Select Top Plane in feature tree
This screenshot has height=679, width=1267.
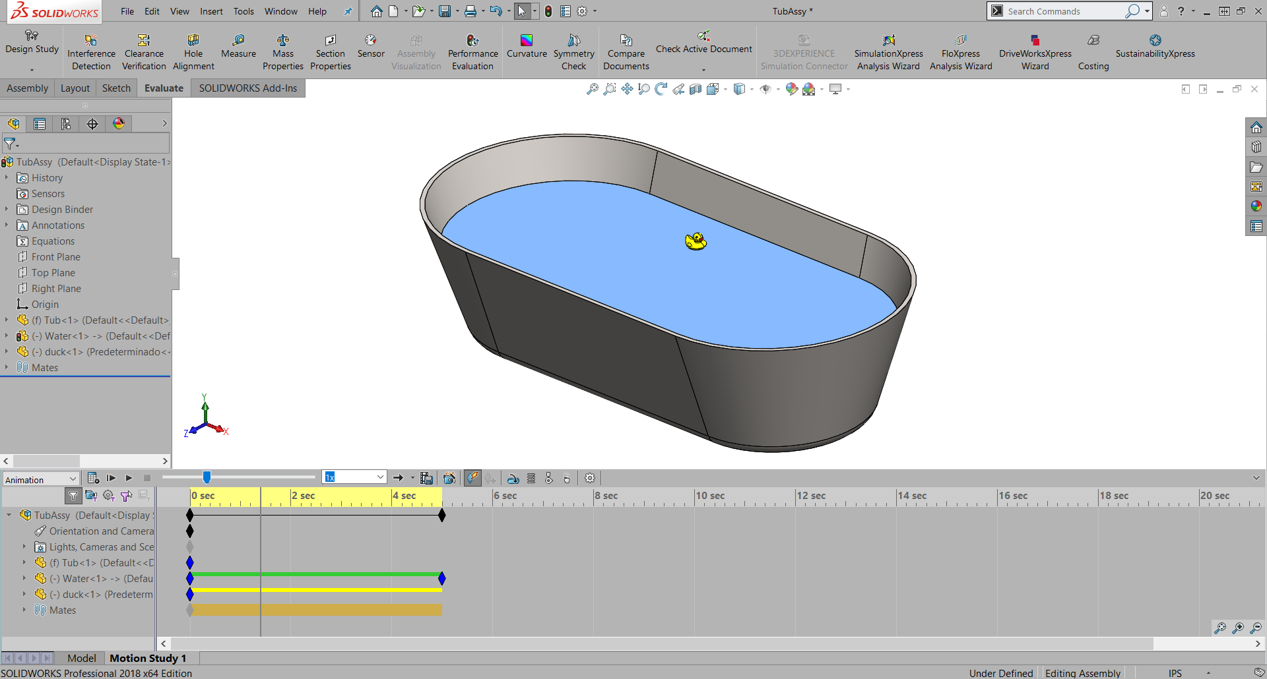tap(53, 272)
